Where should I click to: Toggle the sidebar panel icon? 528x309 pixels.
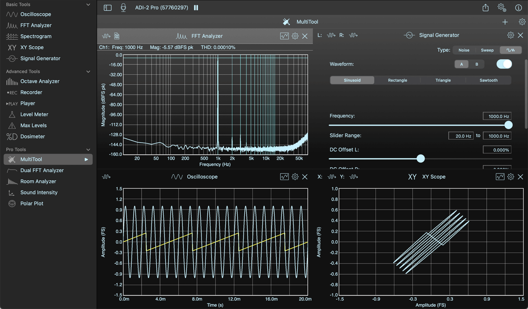[107, 7]
